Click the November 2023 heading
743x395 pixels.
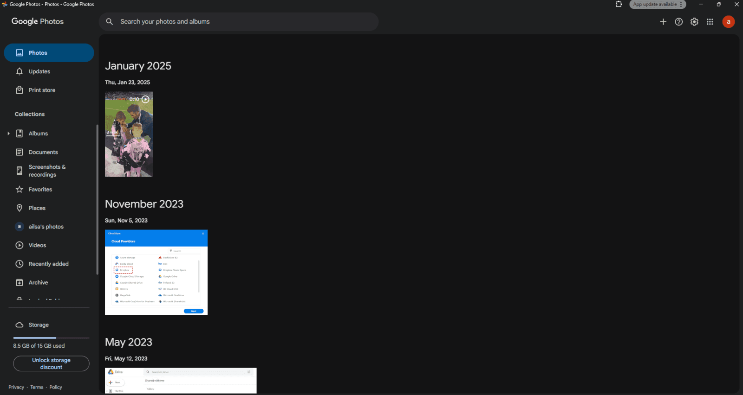point(144,204)
